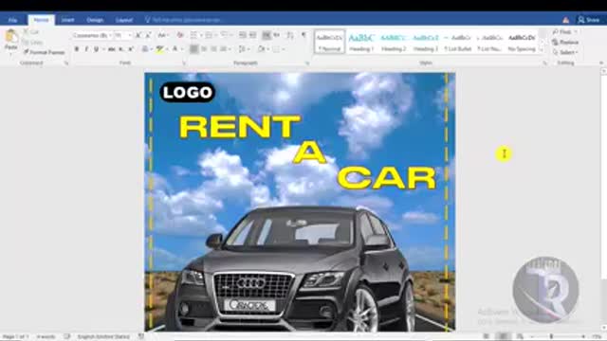607x341 pixels.
Task: Click the Decrease Indent icon
Action: 243,36
